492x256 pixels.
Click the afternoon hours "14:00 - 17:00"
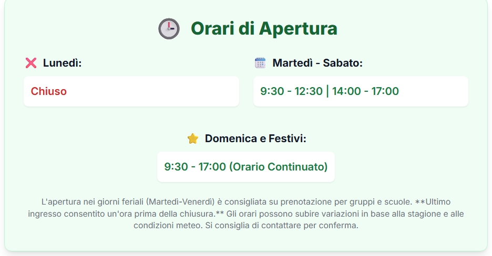(x=365, y=91)
